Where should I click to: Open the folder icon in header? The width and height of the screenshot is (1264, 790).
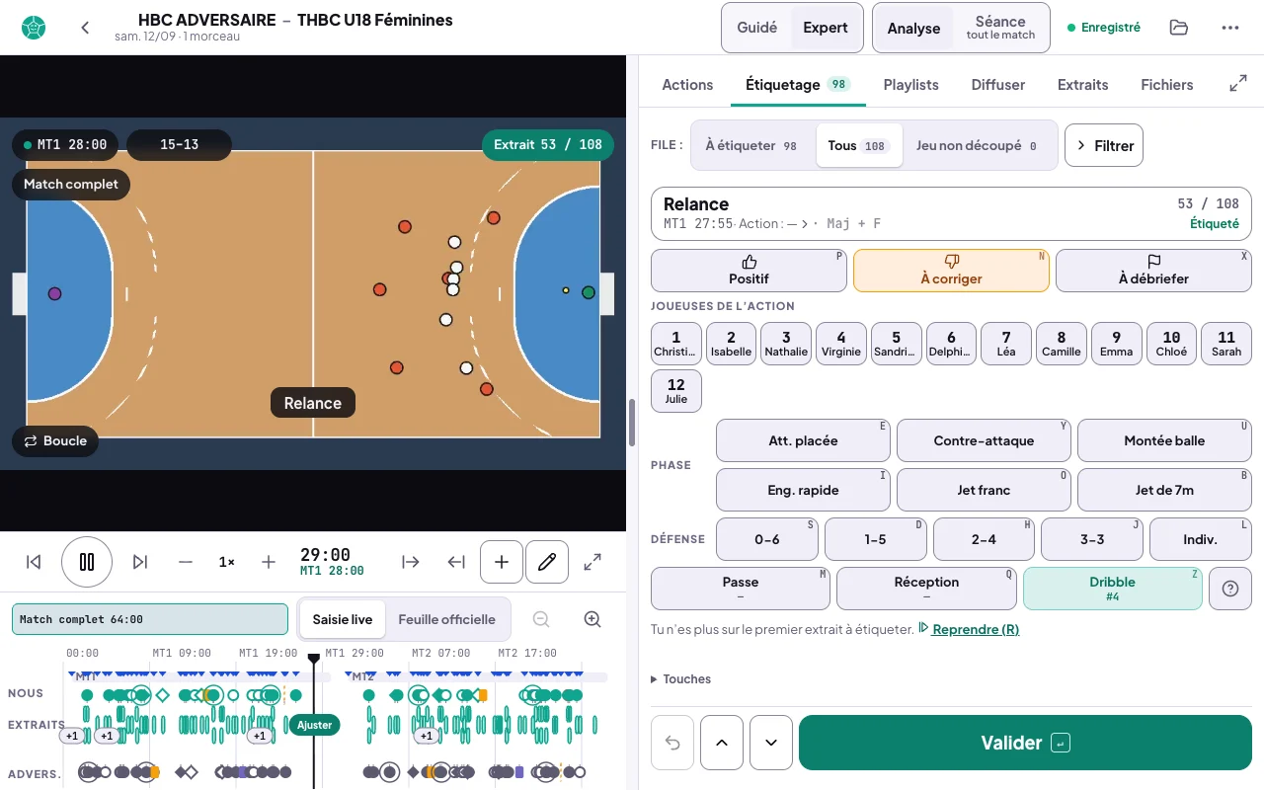click(1178, 28)
